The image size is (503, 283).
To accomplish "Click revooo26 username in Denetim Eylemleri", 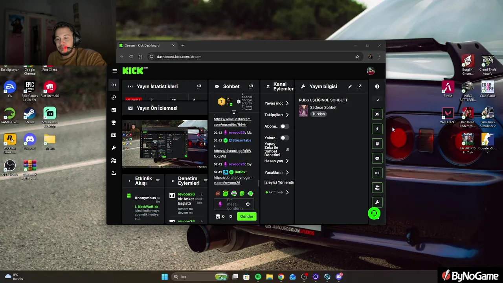I will pyautogui.click(x=186, y=194).
